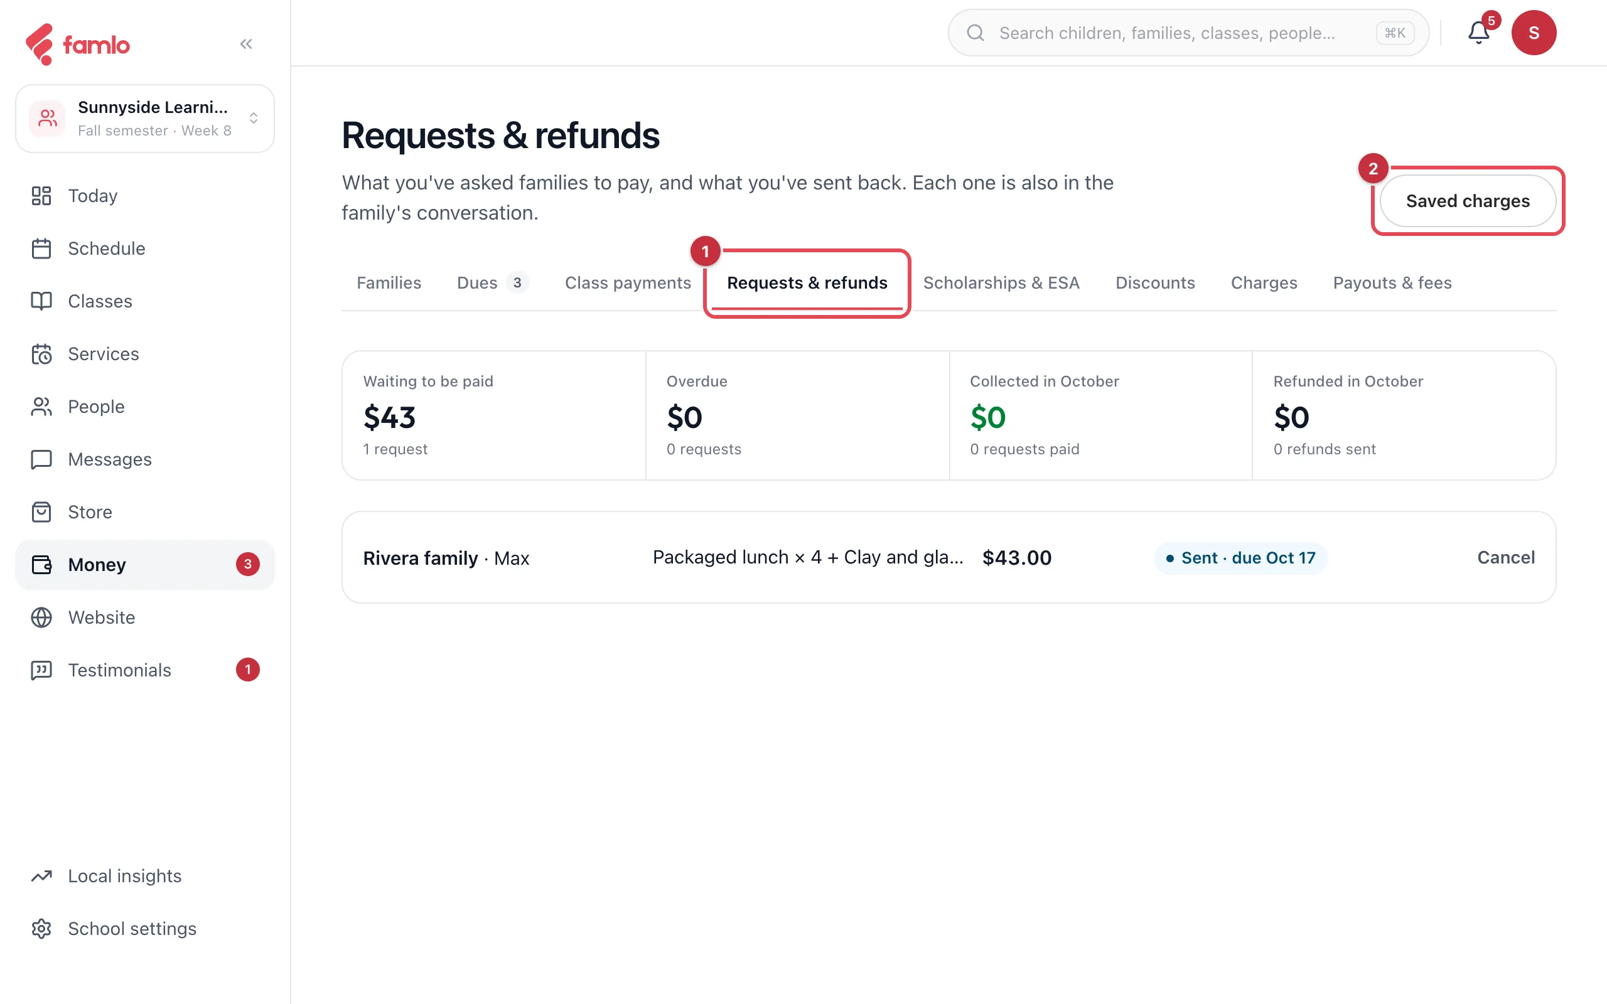1607x1004 pixels.
Task: Click the ⌘K shortcut hint
Action: point(1394,33)
